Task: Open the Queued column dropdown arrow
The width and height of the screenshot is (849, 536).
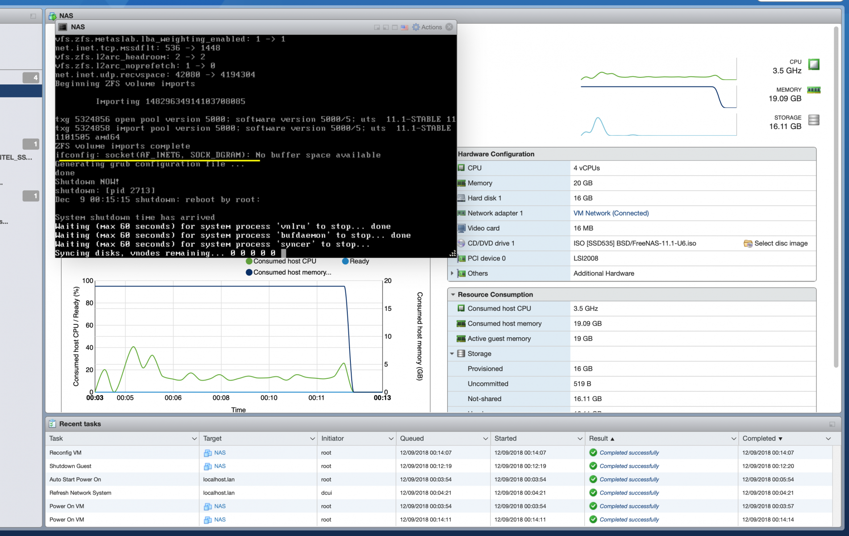Action: pyautogui.click(x=485, y=439)
